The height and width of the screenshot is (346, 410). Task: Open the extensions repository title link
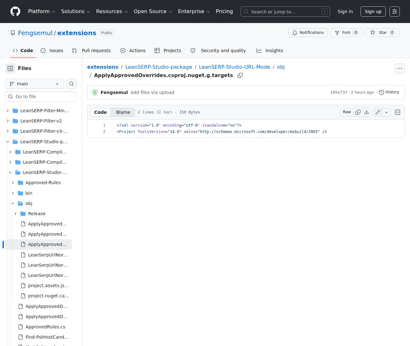click(77, 33)
